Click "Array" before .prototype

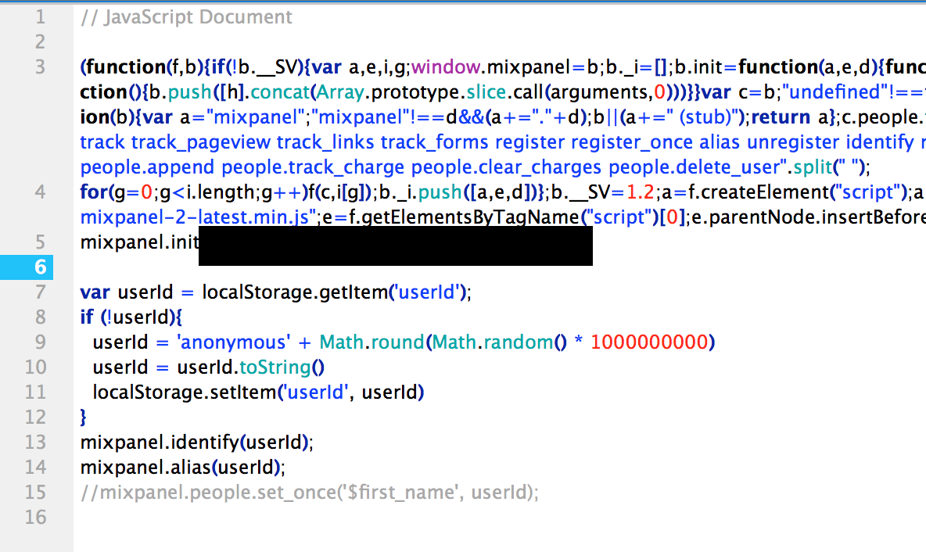point(340,92)
